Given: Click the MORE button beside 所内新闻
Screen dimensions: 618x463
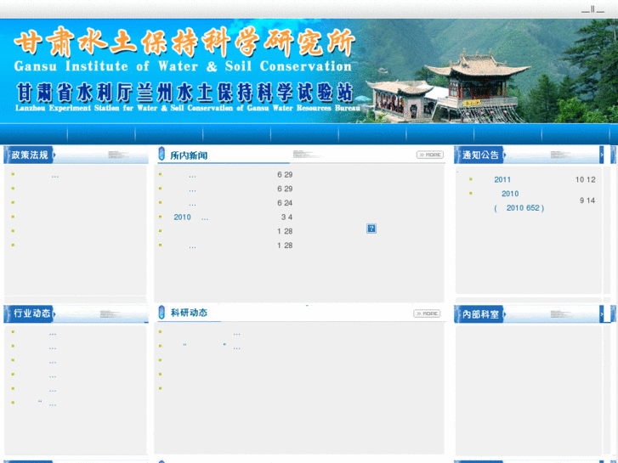Looking at the screenshot, I should pyautogui.click(x=429, y=155).
